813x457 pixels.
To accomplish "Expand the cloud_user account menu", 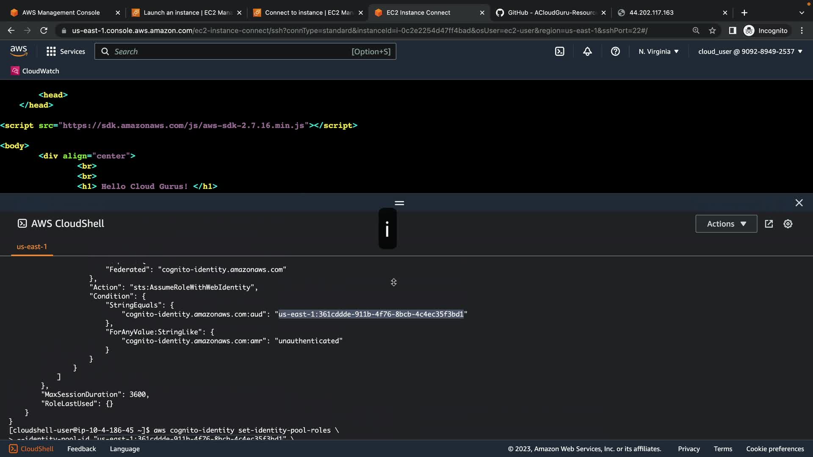I will [750, 52].
